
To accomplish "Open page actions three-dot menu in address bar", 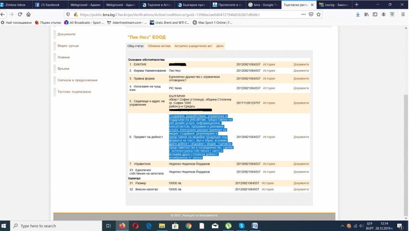I will [304, 14].
